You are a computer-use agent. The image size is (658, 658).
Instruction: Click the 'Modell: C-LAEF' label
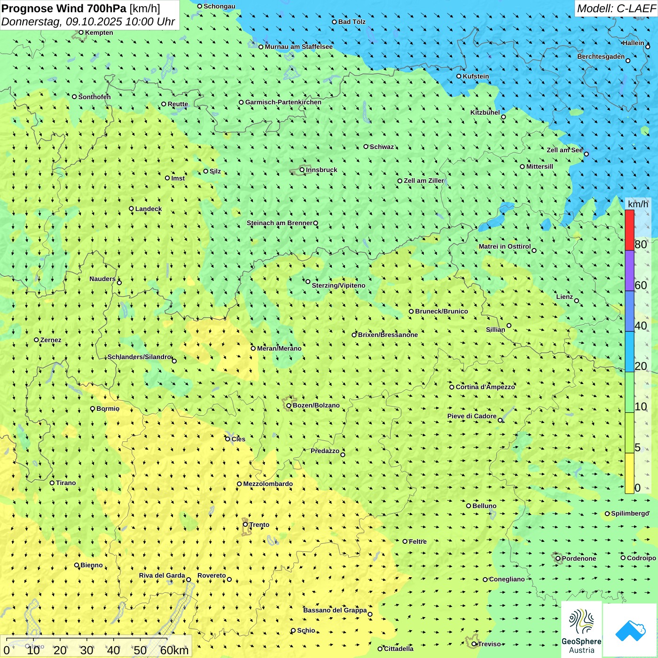click(616, 8)
